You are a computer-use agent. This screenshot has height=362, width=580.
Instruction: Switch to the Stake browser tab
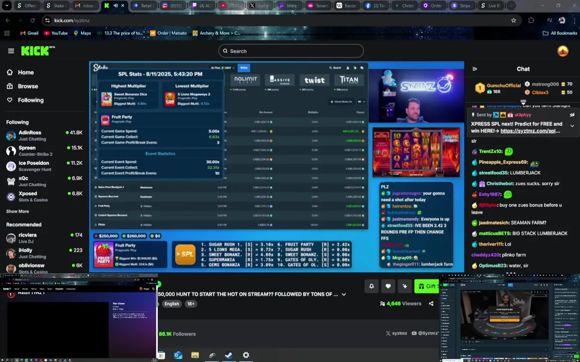[55, 6]
